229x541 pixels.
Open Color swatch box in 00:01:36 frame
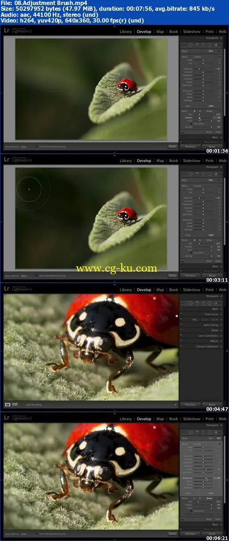point(211,106)
